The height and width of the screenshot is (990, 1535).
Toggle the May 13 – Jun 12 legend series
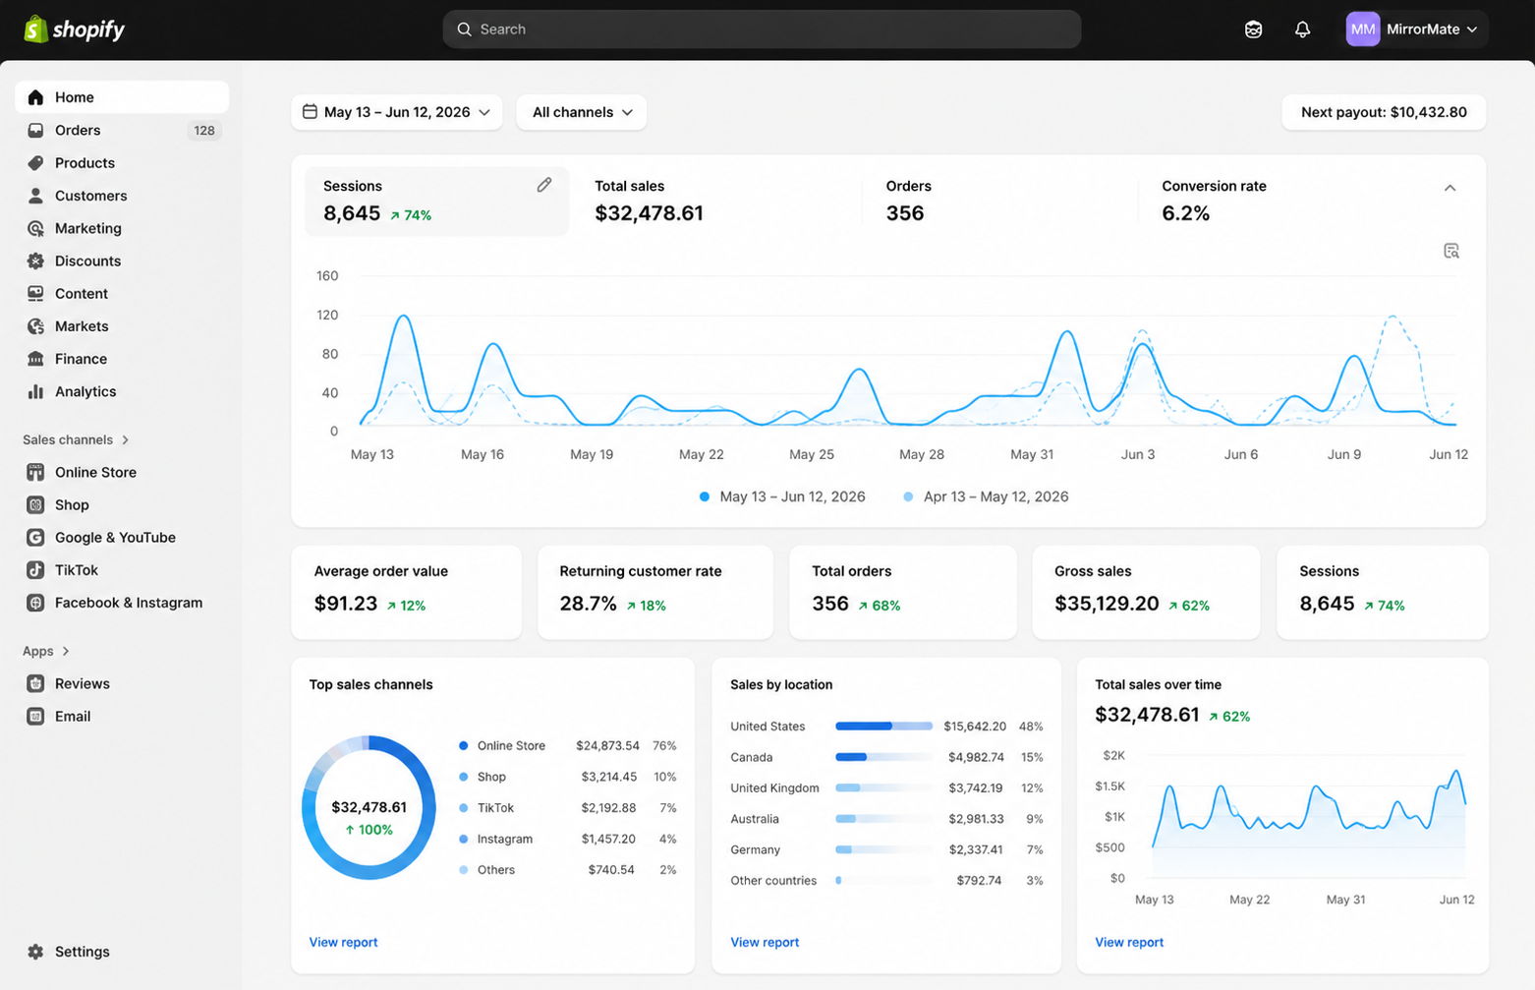pyautogui.click(x=782, y=496)
